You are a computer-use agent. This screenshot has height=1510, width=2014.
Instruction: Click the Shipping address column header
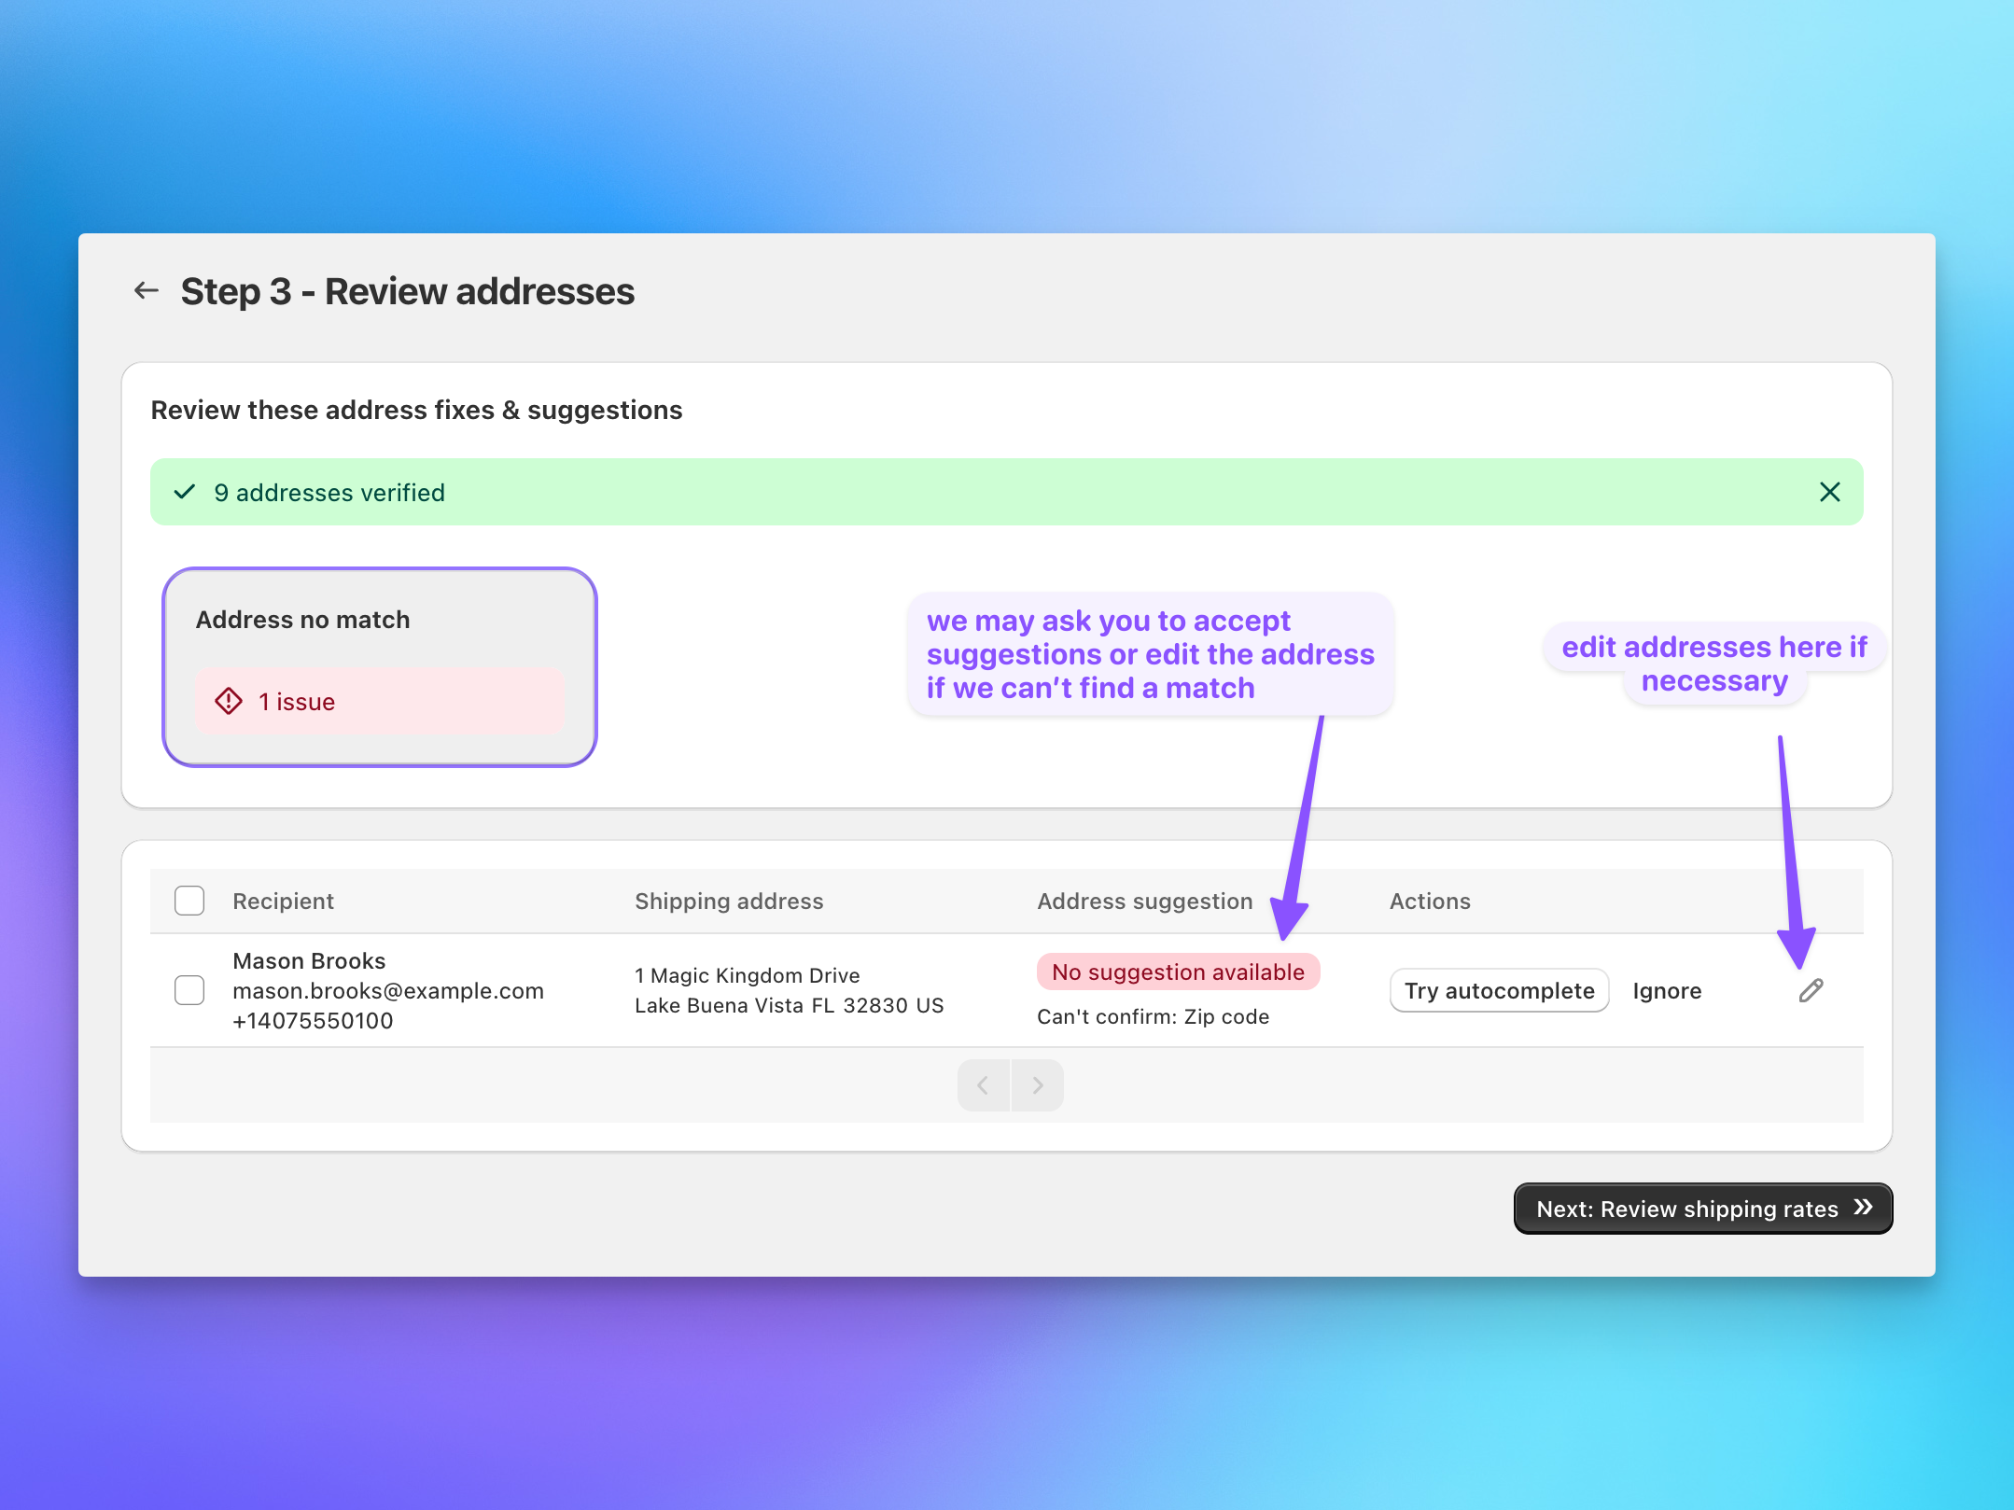click(729, 900)
